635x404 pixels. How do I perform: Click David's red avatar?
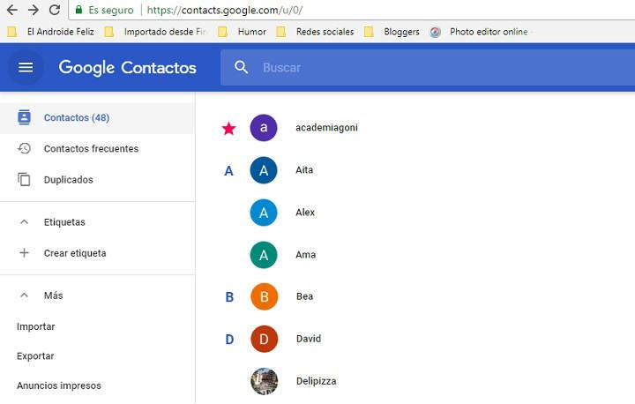(x=265, y=339)
